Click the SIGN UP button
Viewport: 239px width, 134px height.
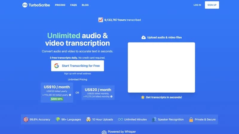212,5
